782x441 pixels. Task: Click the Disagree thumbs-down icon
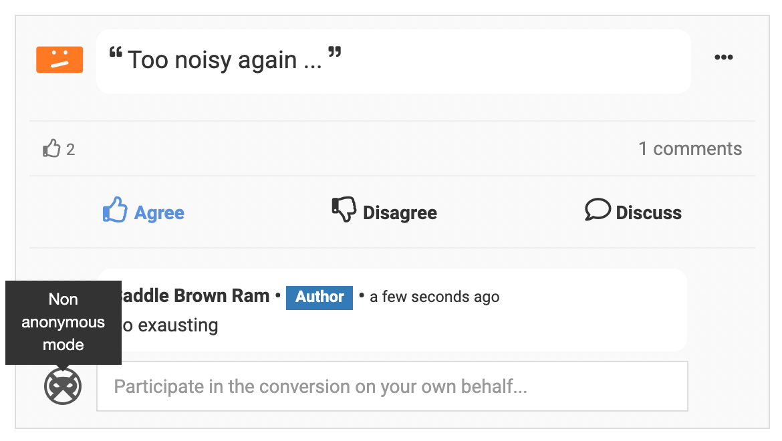coord(344,210)
